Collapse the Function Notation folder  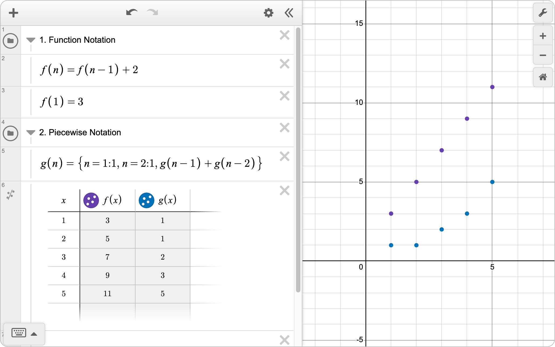coord(31,40)
